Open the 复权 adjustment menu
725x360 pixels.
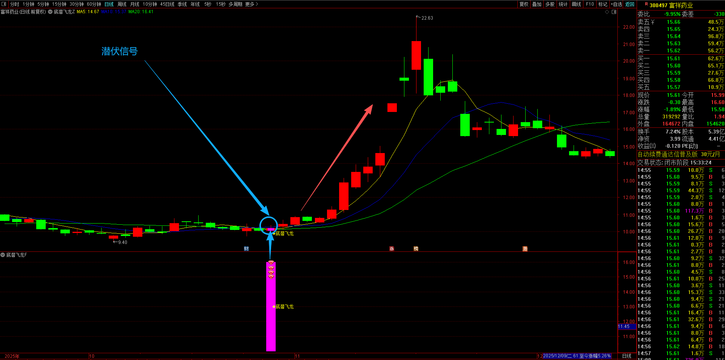(x=524, y=4)
